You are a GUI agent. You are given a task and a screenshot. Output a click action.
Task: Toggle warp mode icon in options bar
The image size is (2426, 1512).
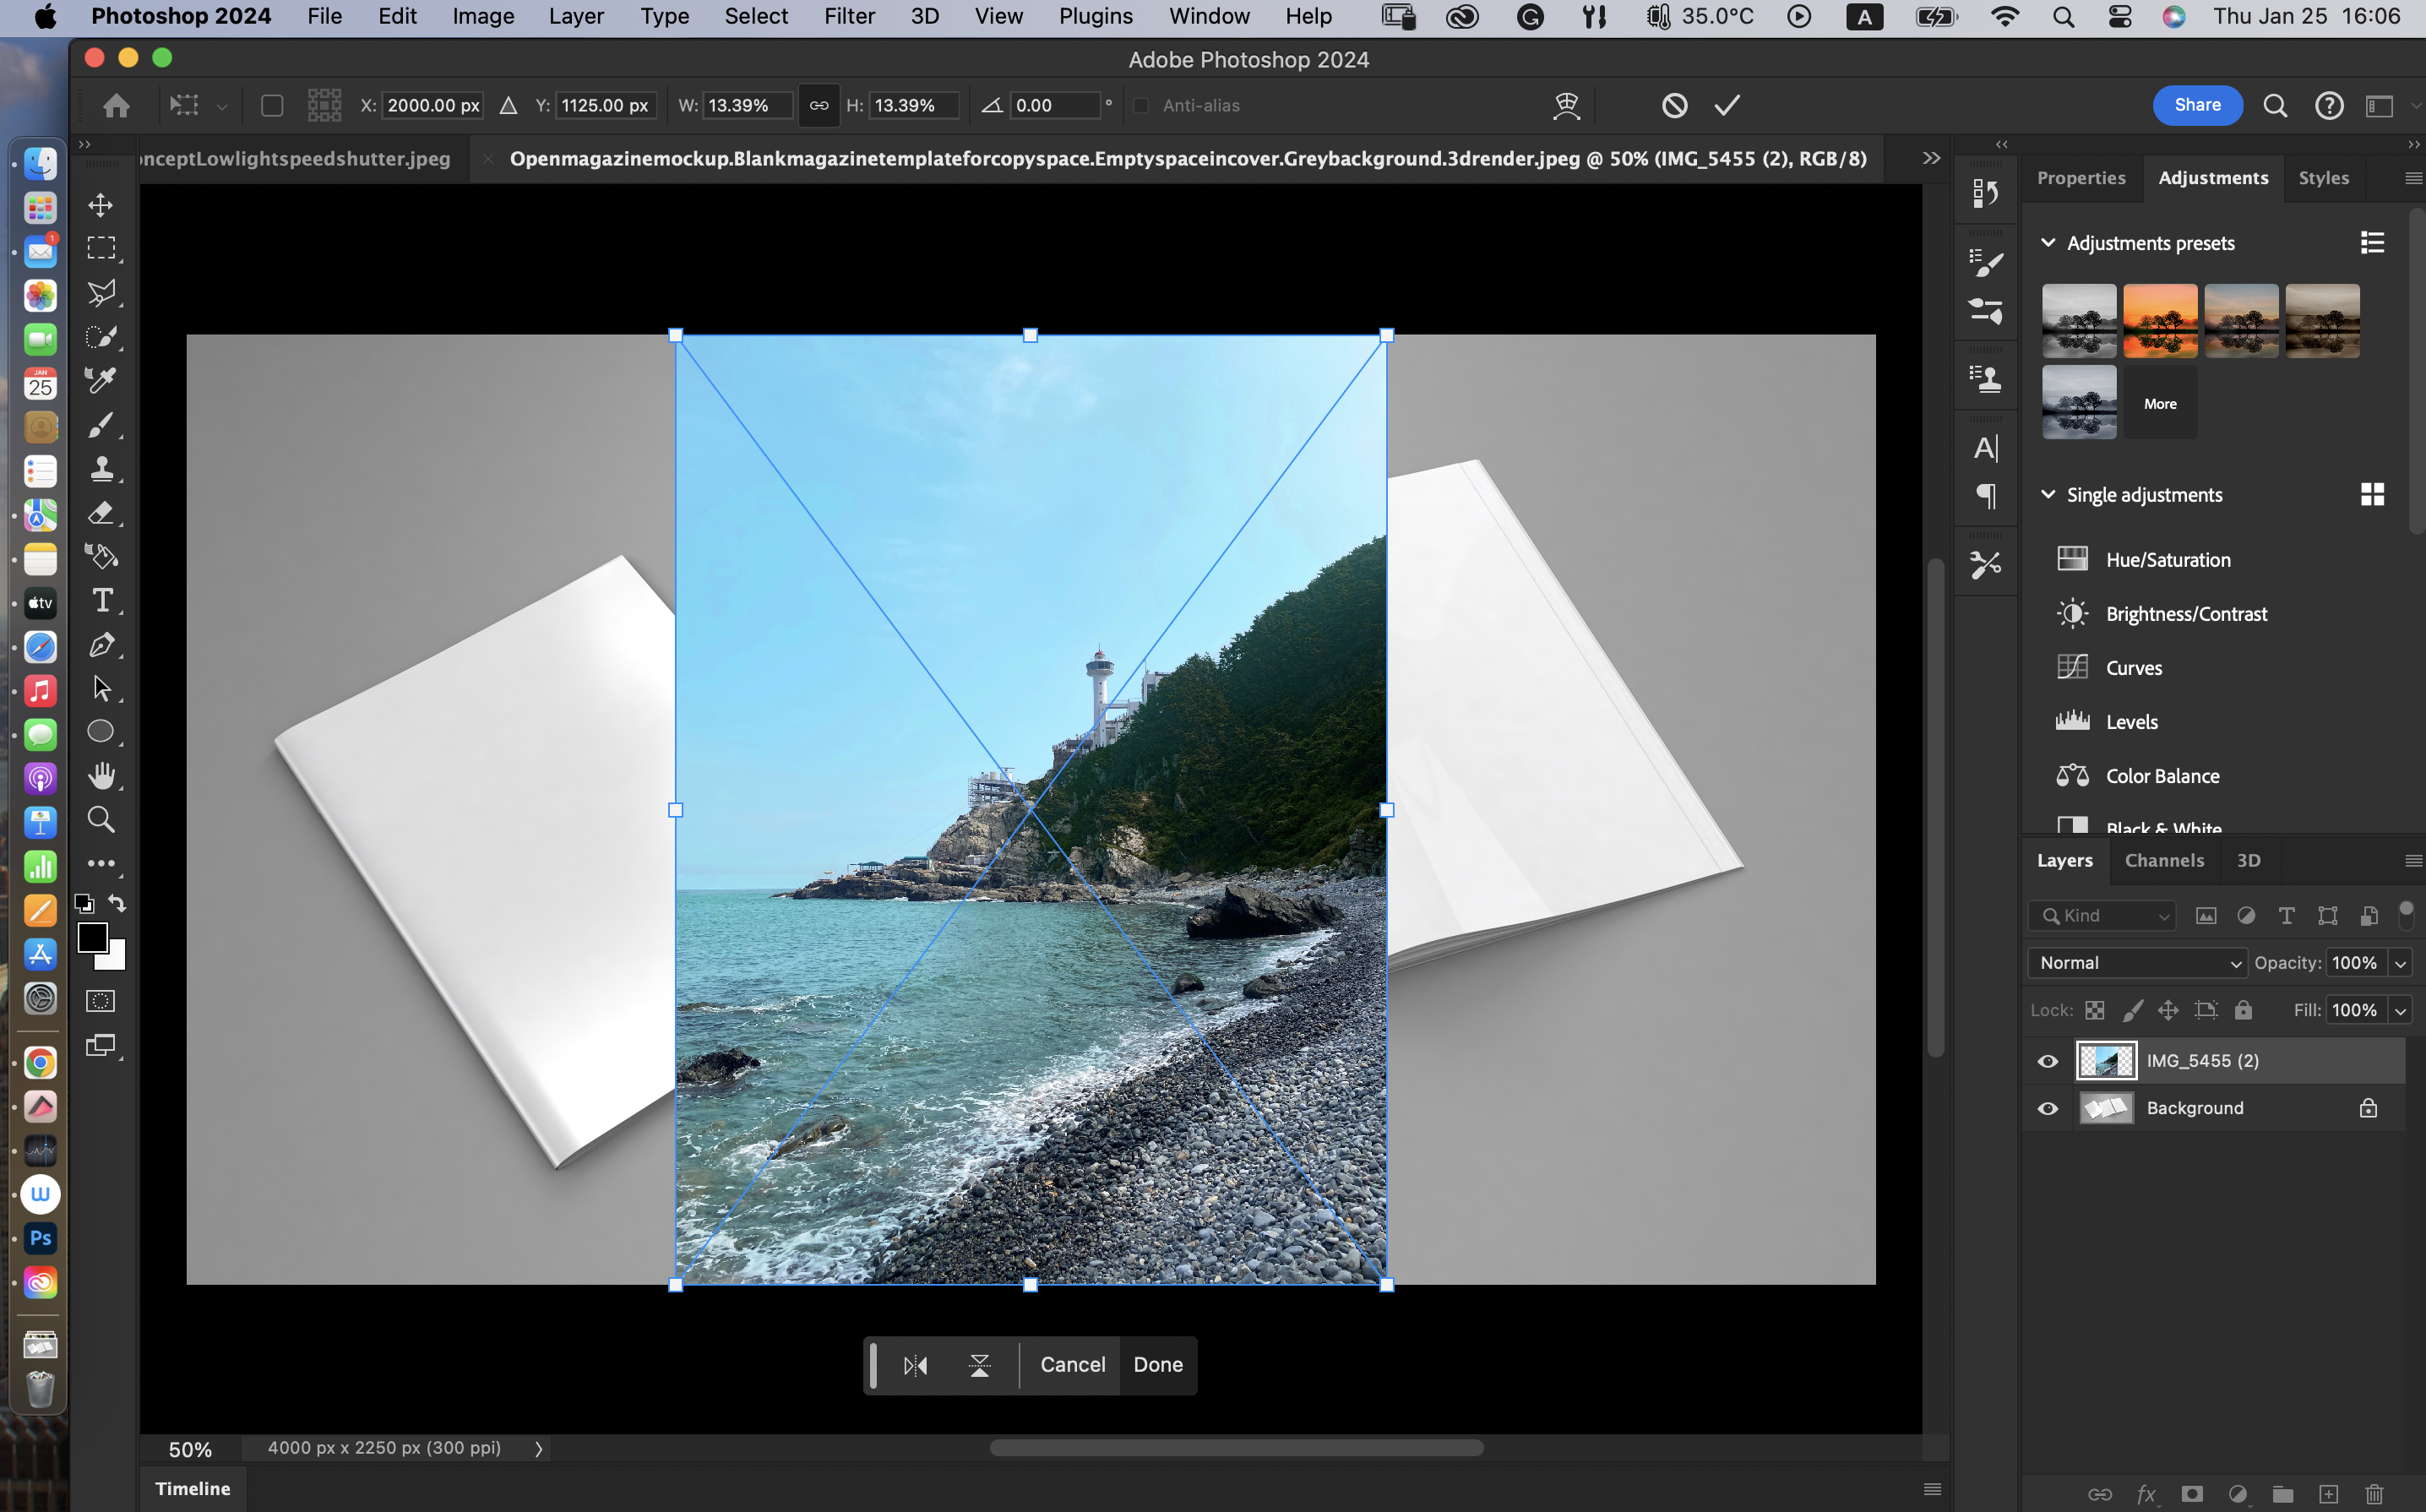[x=1566, y=105]
